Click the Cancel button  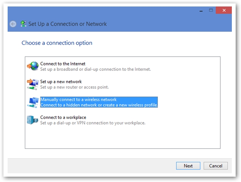215,166
